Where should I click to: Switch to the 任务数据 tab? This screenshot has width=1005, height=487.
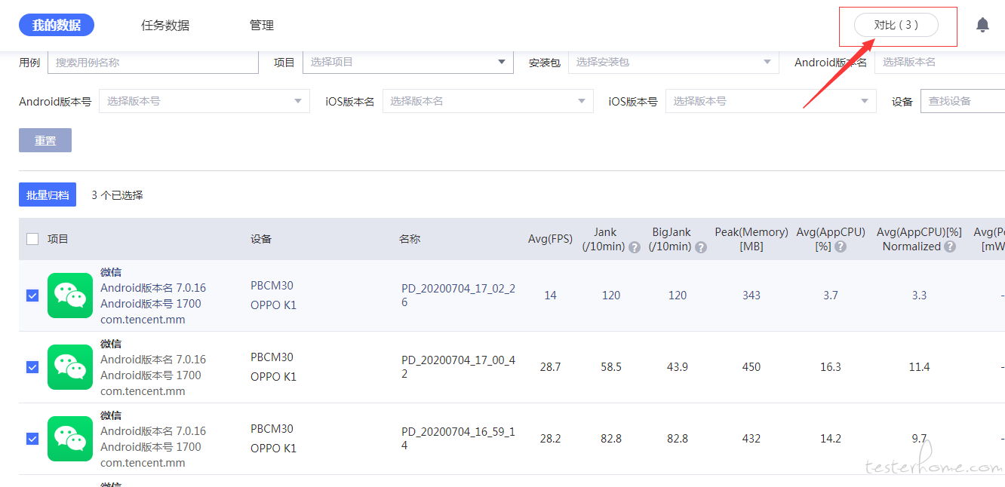point(165,26)
